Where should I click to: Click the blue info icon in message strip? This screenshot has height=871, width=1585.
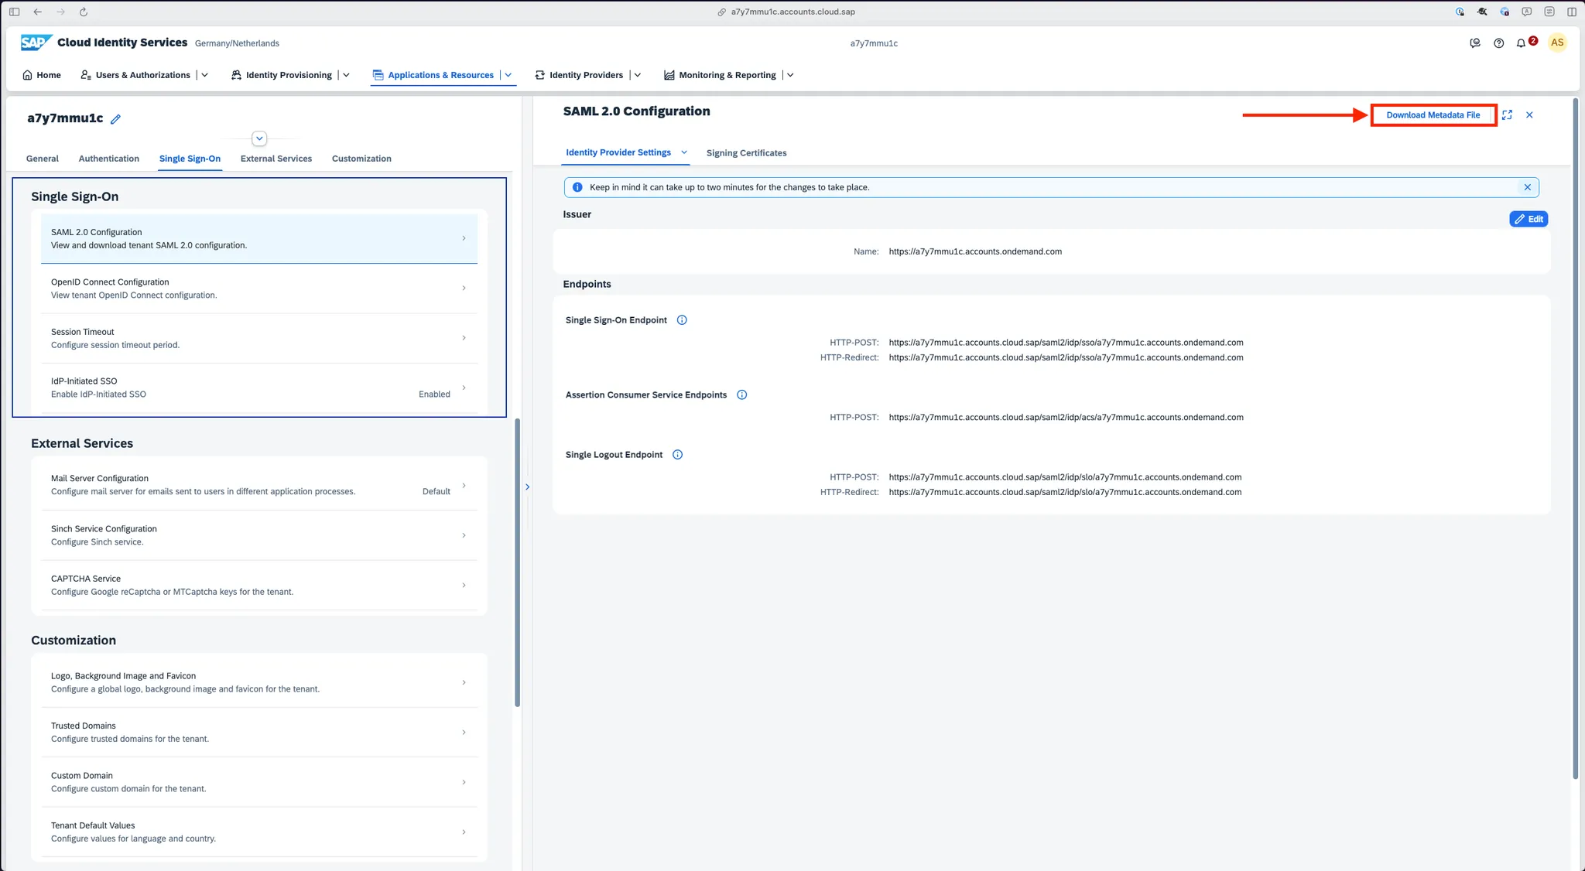[577, 187]
